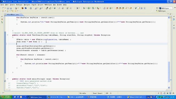176x99 pixels.
Task: Open the Navigate menu
Action: [x=27, y=5]
